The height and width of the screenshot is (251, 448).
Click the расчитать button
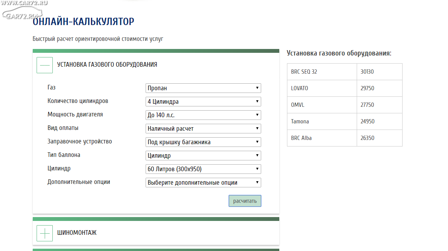[245, 201]
